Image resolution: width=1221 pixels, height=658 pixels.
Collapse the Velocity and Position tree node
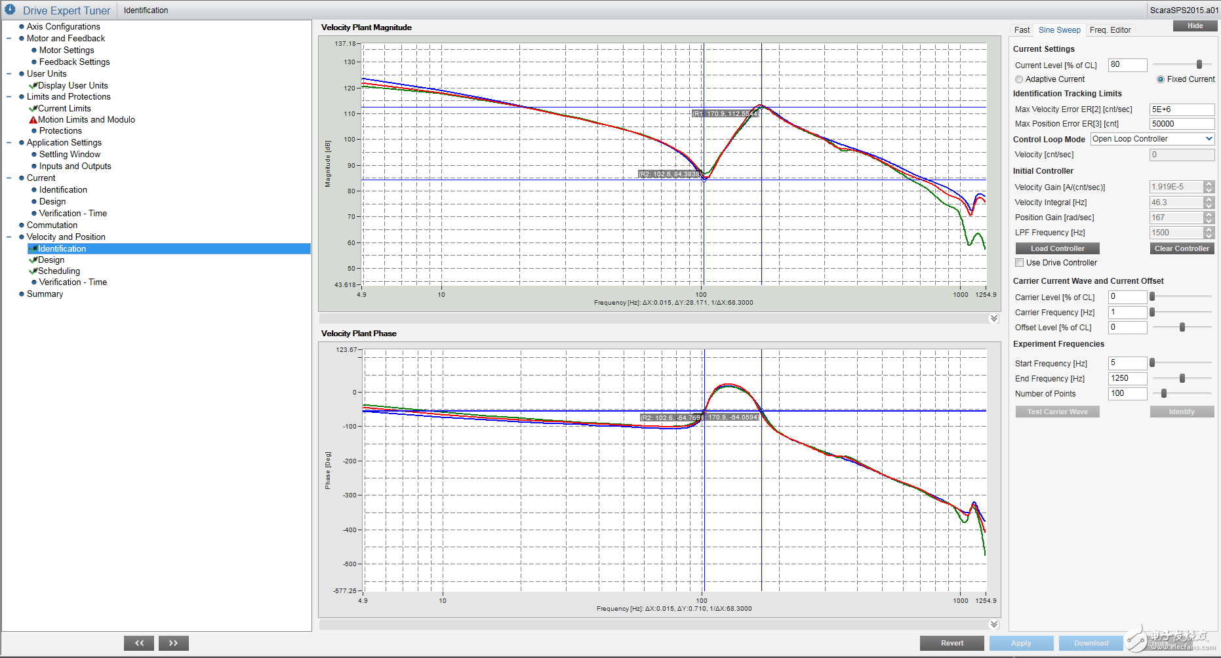pyautogui.click(x=9, y=237)
